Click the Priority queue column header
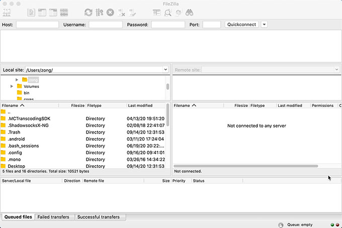Screen dimensions: 342x228 tap(182, 181)
